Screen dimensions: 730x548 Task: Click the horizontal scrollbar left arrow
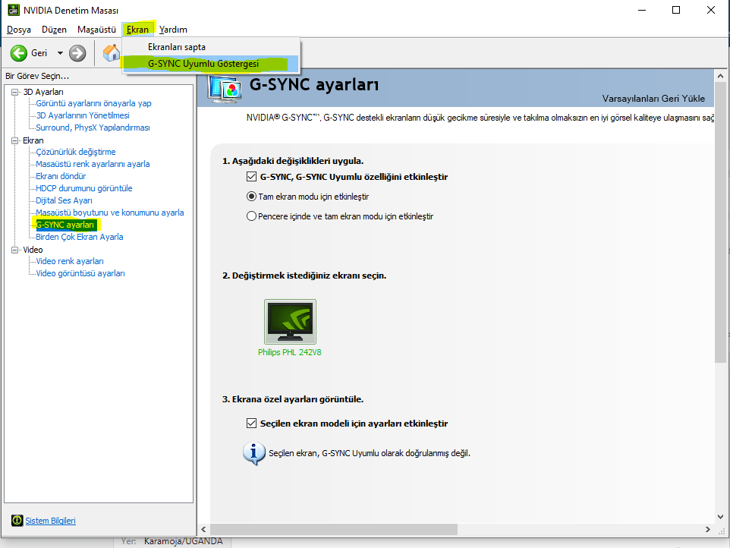(203, 529)
